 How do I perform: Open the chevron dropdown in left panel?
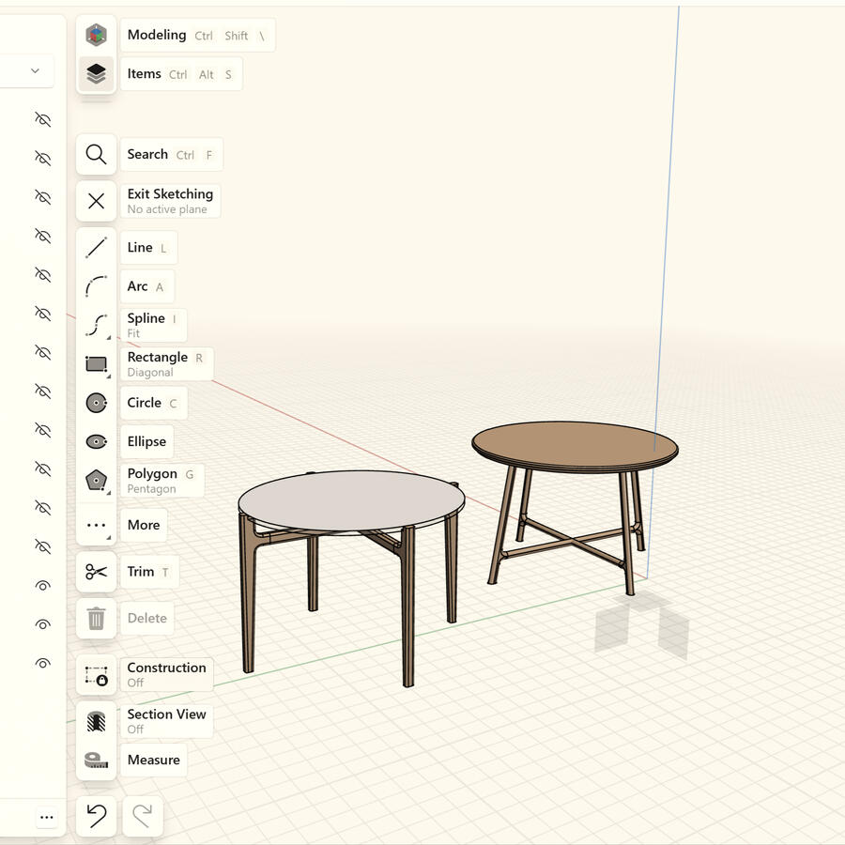click(x=35, y=70)
